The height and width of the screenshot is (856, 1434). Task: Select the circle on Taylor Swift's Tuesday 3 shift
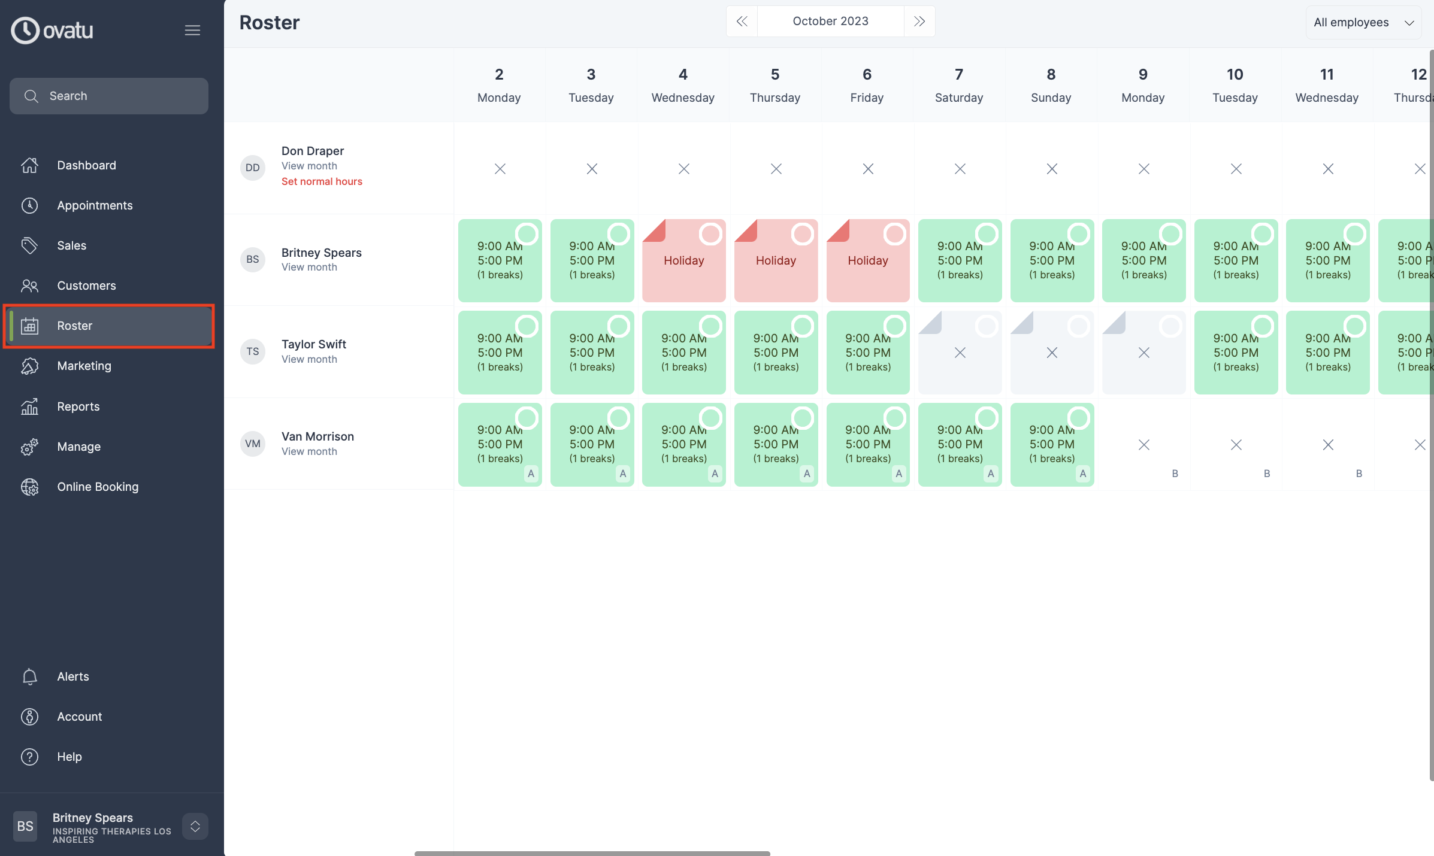(619, 326)
